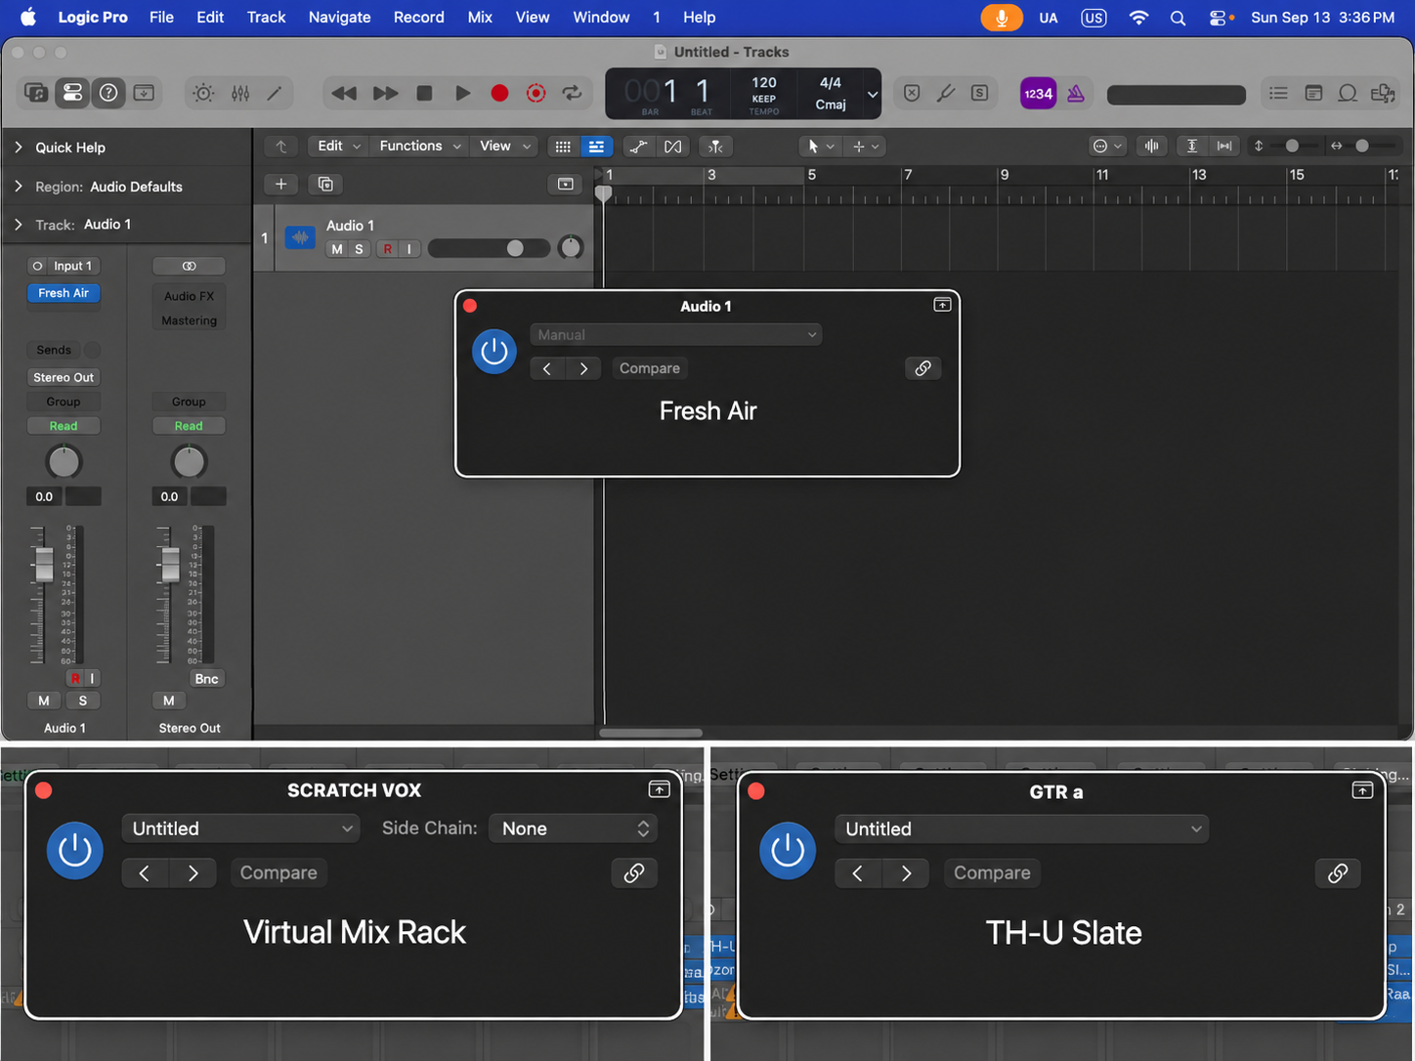Click the Rewind transport button

[x=344, y=93]
